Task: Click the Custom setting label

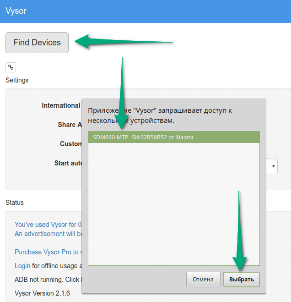Action: (71, 144)
